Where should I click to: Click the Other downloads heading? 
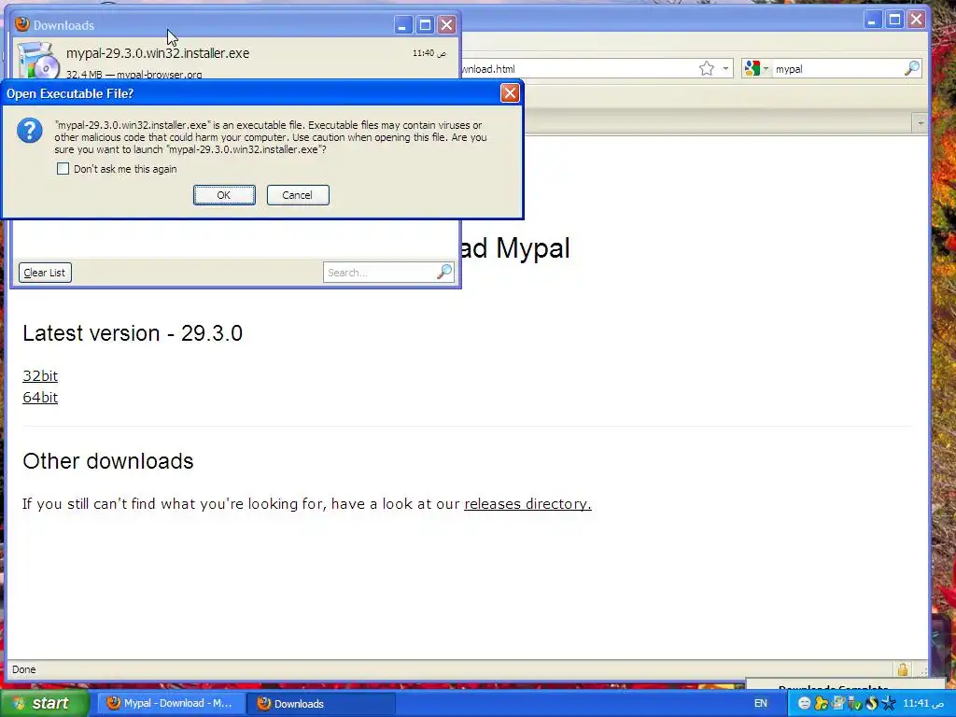108,461
